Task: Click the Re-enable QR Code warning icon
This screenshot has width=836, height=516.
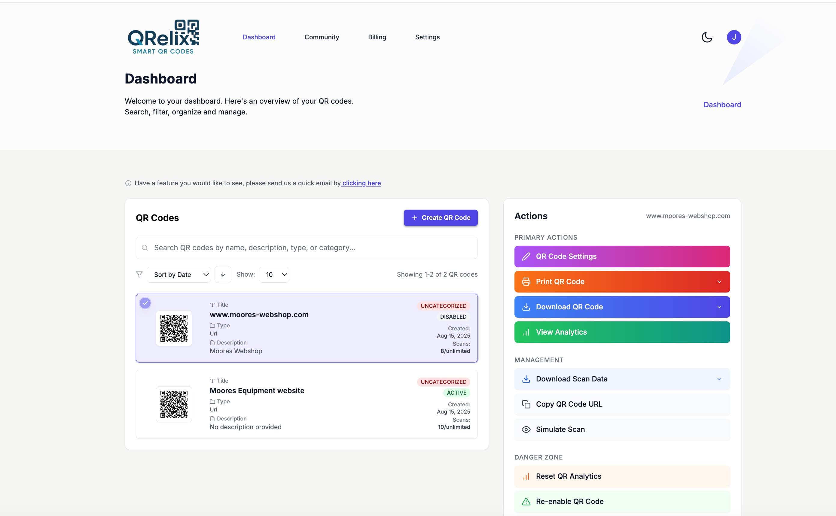Action: pyautogui.click(x=526, y=501)
